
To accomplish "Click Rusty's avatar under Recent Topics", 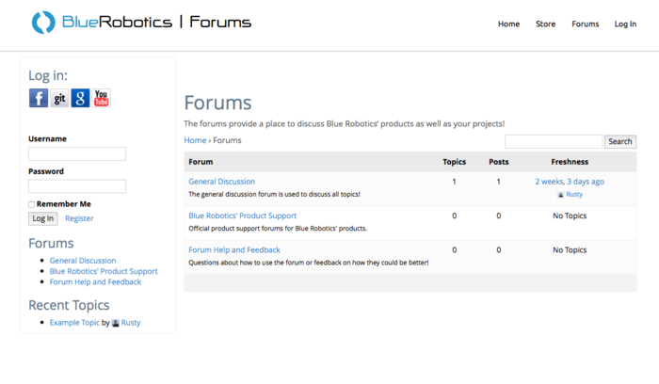I will [116, 323].
